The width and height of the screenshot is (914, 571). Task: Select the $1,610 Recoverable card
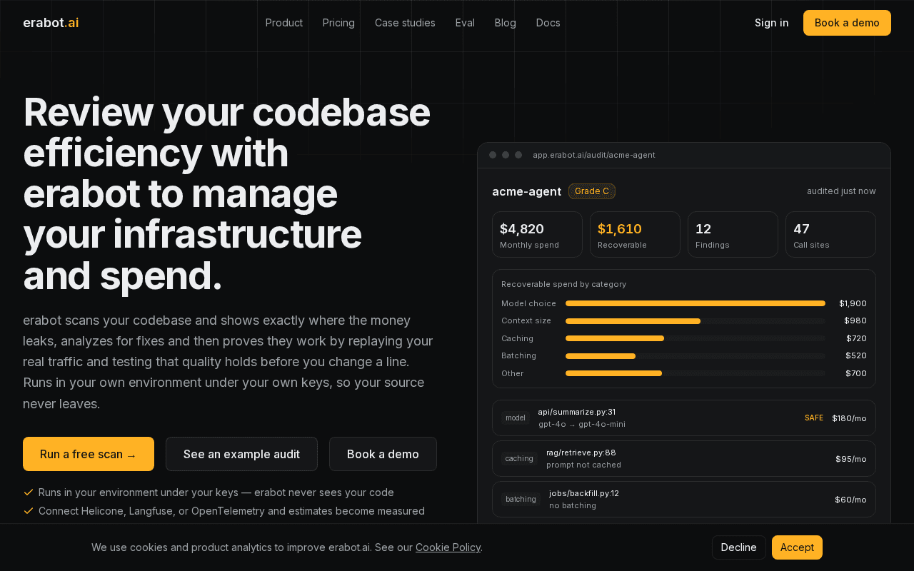click(635, 234)
